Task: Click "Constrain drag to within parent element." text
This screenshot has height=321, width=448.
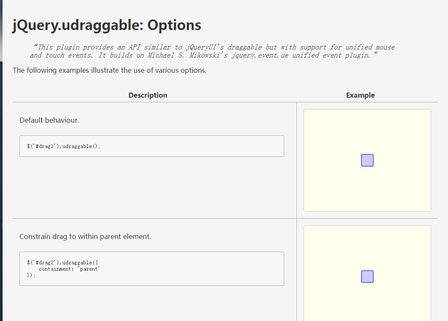Action: tap(85, 236)
